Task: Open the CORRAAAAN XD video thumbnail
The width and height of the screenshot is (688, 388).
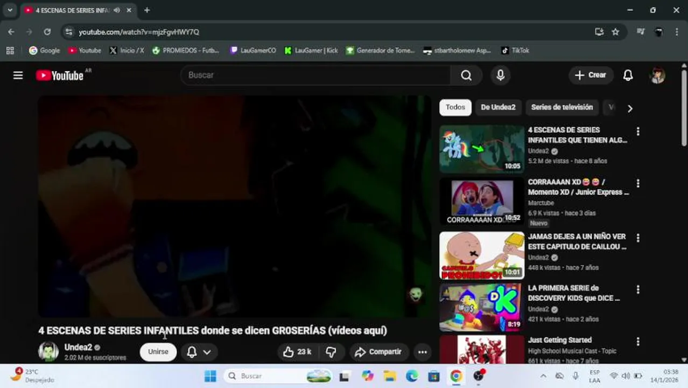Action: coord(482,202)
